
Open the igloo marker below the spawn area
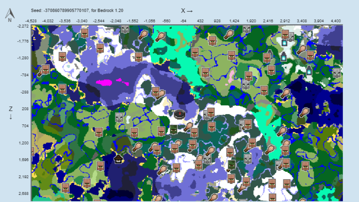[119, 159]
